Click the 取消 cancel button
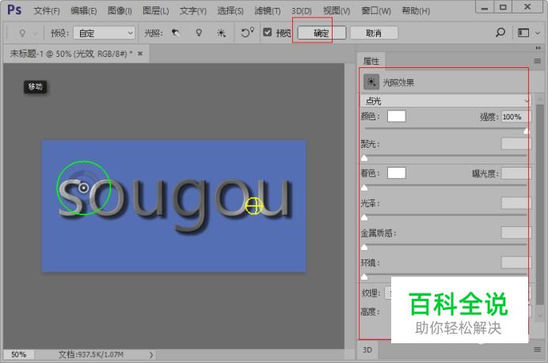 click(x=374, y=33)
